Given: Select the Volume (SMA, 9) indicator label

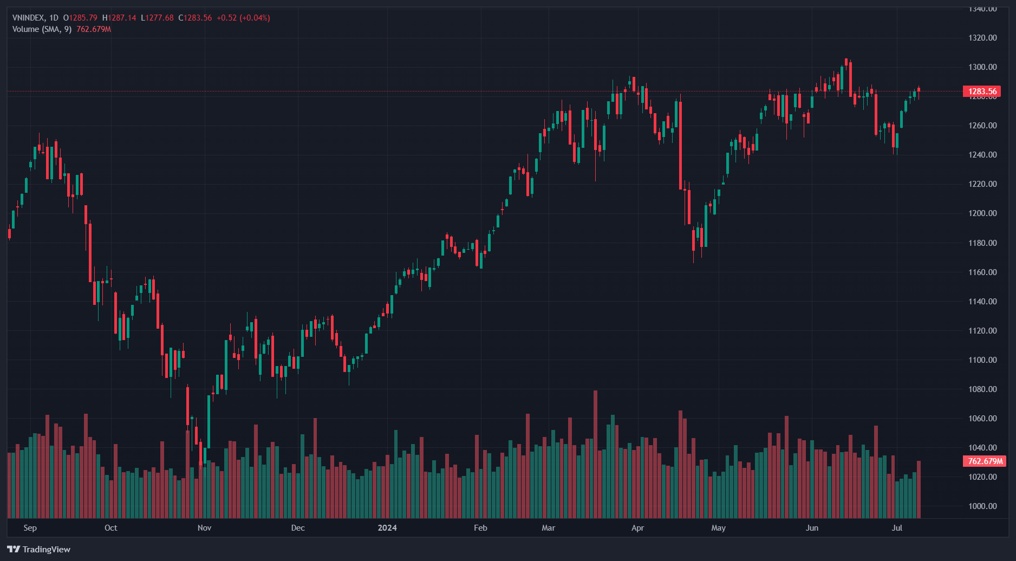Looking at the screenshot, I should click(x=42, y=29).
